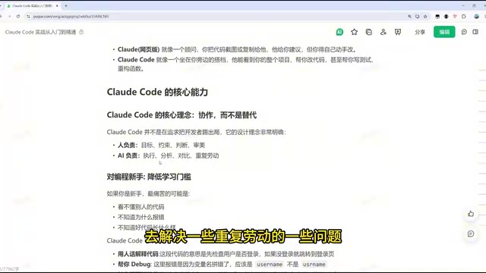Open the Chrome profile avatar
486x273 pixels.
pos(477,17)
